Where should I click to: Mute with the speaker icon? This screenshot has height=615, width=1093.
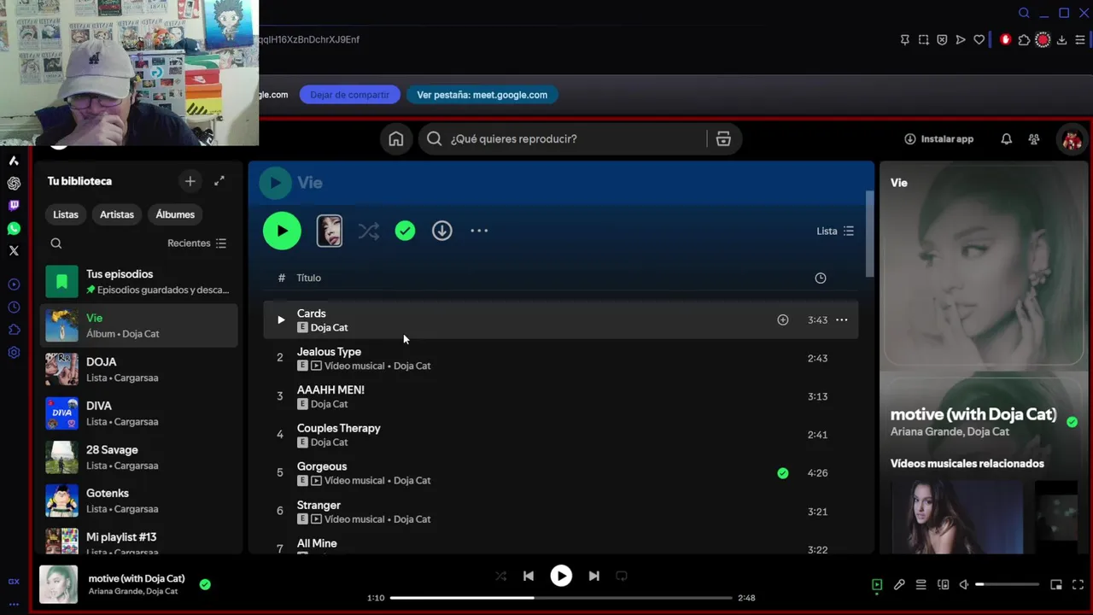click(x=964, y=585)
